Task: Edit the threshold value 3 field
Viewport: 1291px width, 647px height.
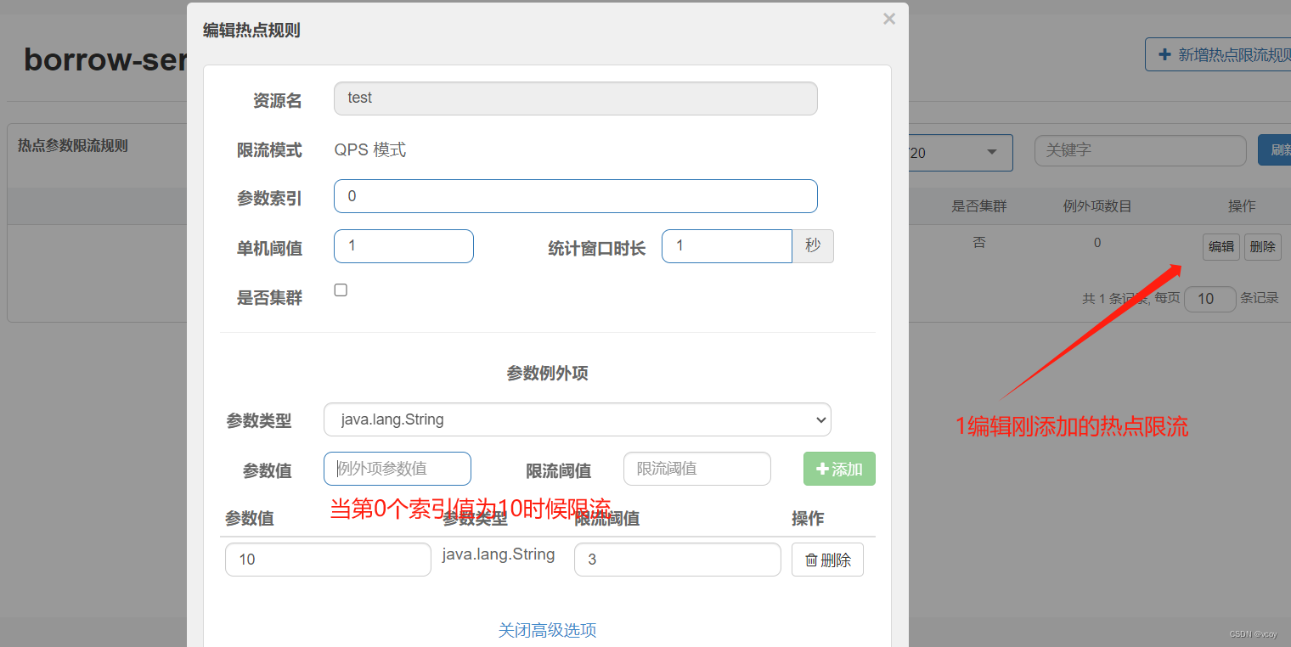Action: point(678,560)
